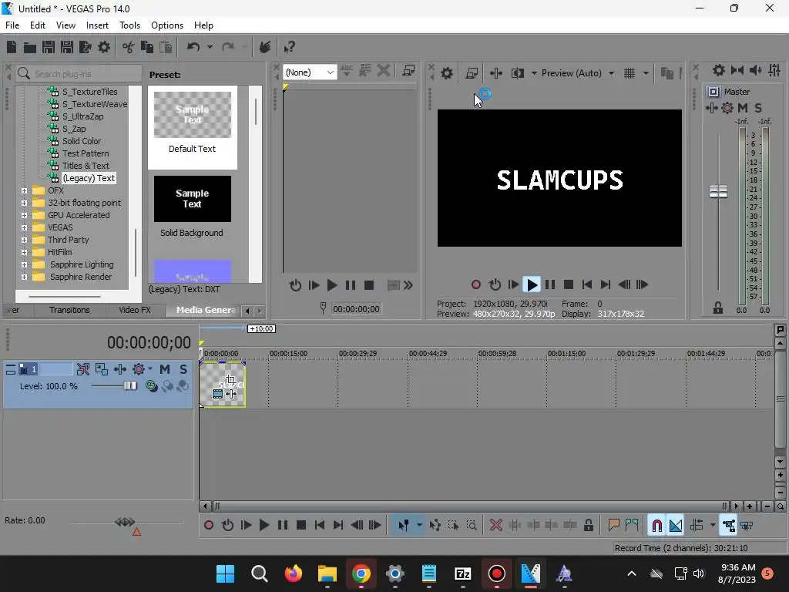Stop playback in Video Preview transport
Viewport: 789px width, 592px height.
pos(569,285)
